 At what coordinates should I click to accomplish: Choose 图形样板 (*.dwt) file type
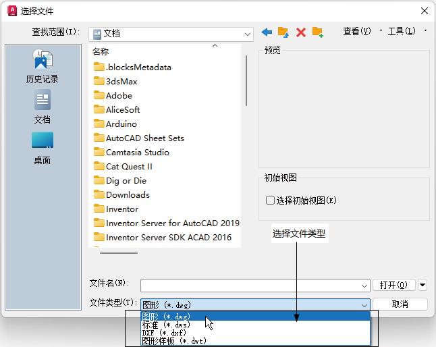(173, 341)
